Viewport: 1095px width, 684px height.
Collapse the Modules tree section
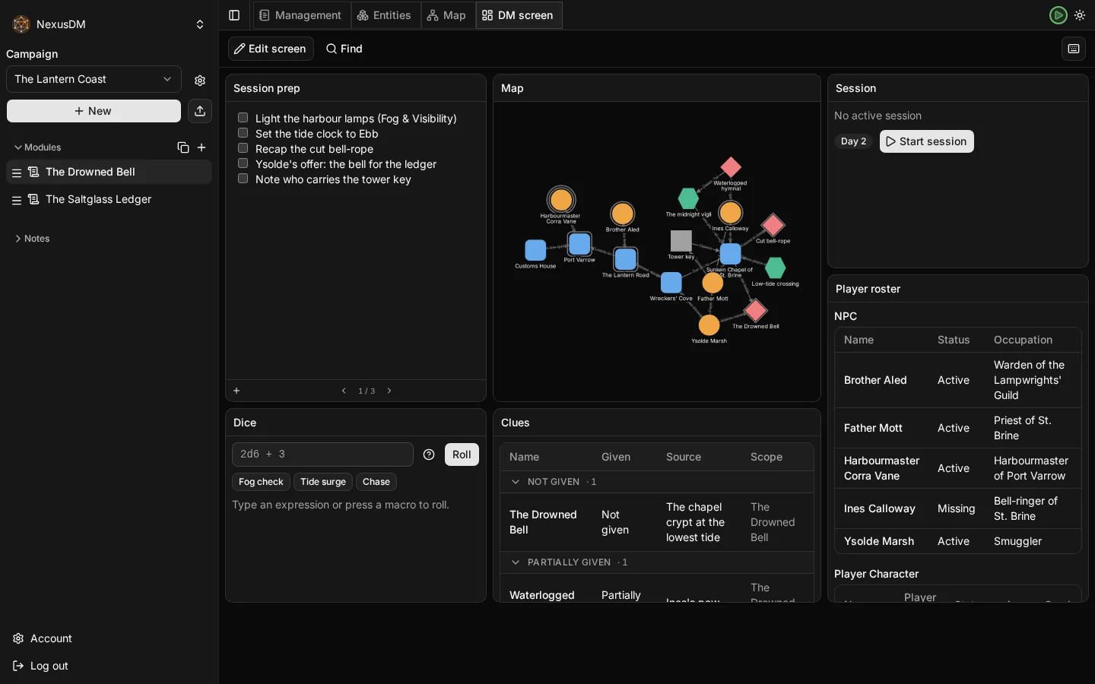[37, 147]
